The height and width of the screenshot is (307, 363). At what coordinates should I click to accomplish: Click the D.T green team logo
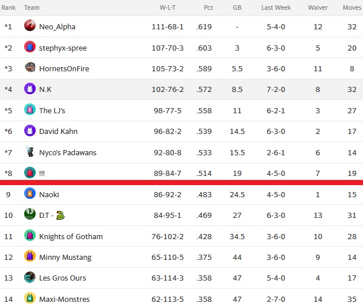coord(30,214)
